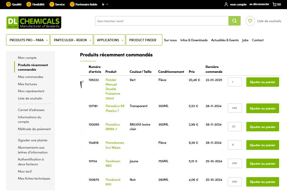Add Pistolet Manuel to cart
Viewport: 287px width, 192px height.
pos(262,82)
